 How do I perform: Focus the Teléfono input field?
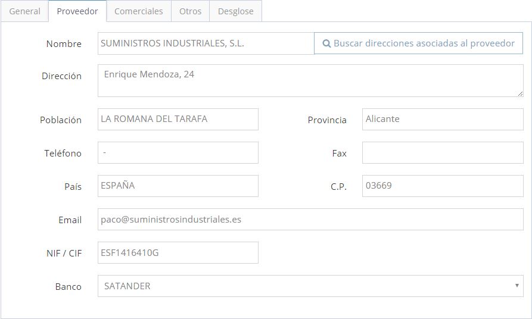click(x=178, y=152)
